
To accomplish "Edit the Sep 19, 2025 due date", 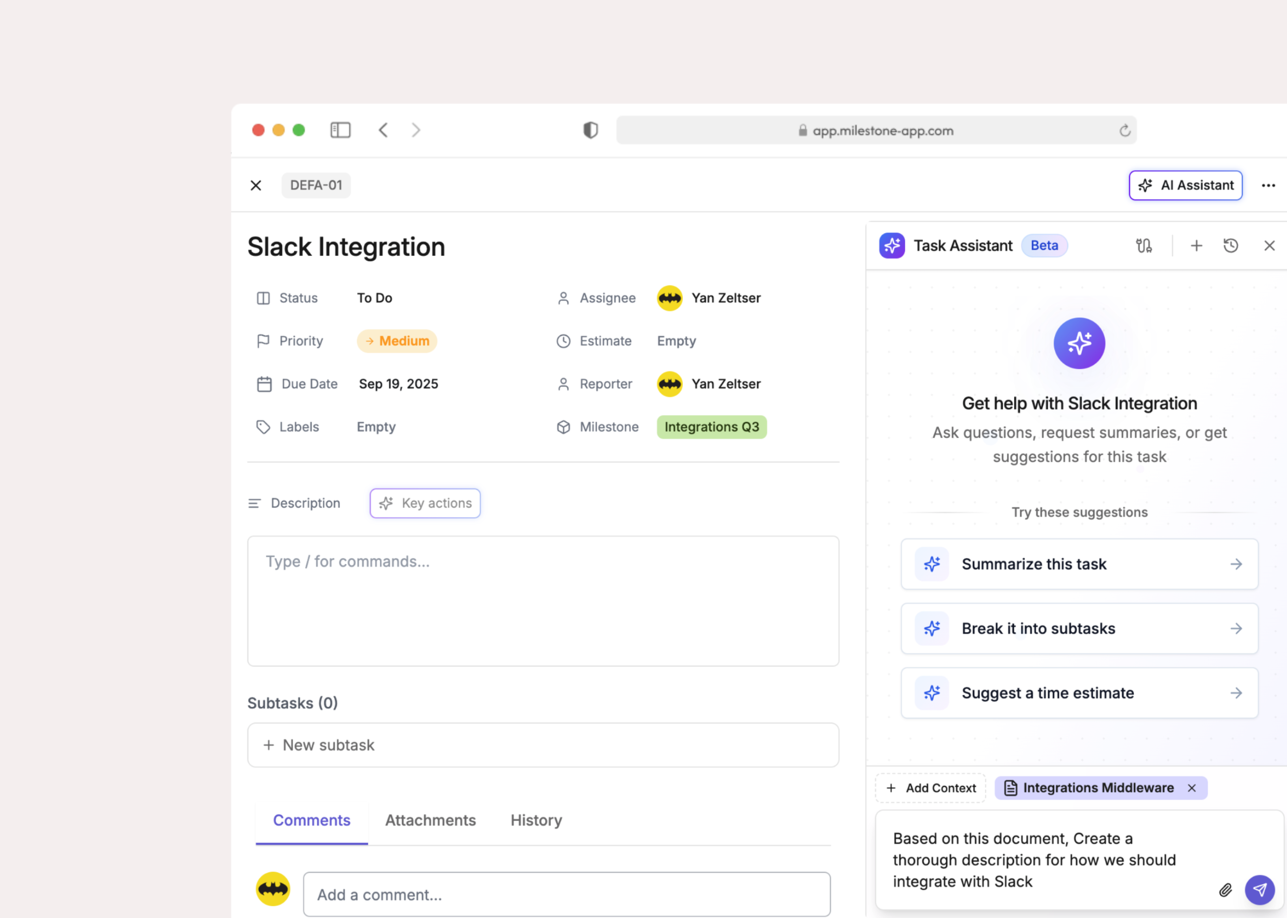I will (399, 384).
